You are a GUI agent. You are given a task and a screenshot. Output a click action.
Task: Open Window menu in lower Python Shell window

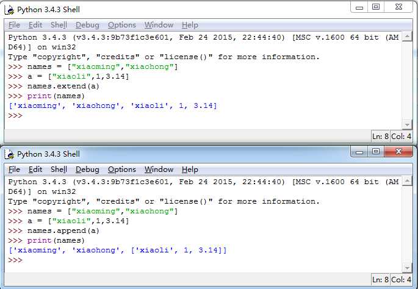159,169
